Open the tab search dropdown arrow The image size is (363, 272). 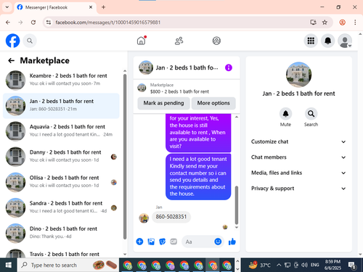click(x=7, y=7)
